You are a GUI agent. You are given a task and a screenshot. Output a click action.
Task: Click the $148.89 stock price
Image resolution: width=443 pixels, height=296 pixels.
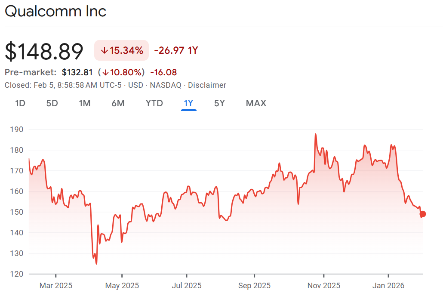tap(44, 52)
